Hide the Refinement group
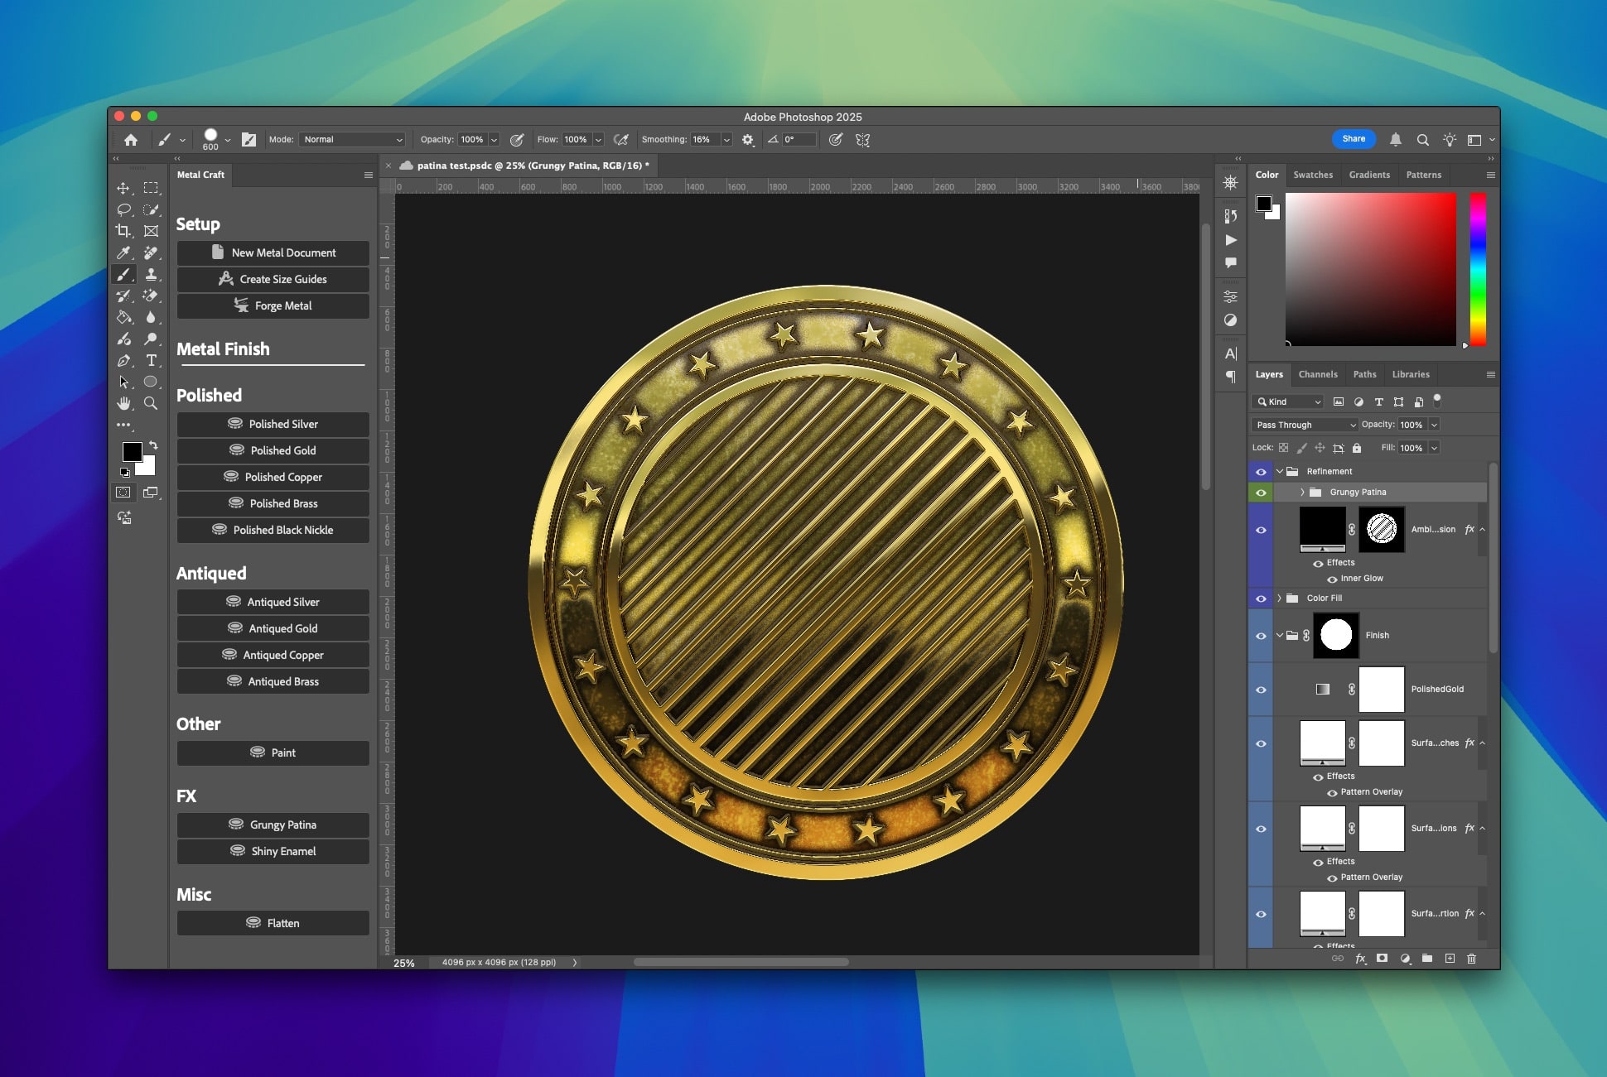Image resolution: width=1607 pixels, height=1077 pixels. pos(1261,471)
